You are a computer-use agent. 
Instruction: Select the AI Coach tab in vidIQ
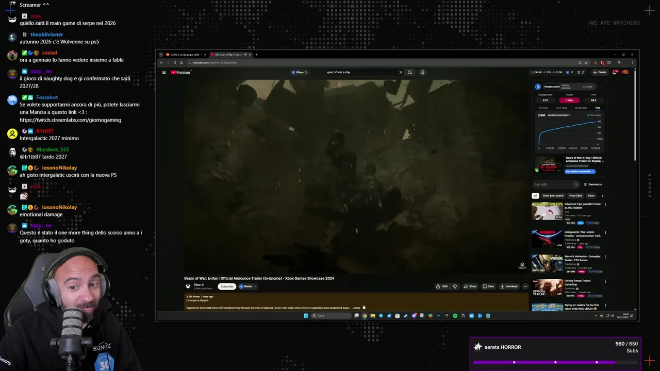(x=587, y=87)
